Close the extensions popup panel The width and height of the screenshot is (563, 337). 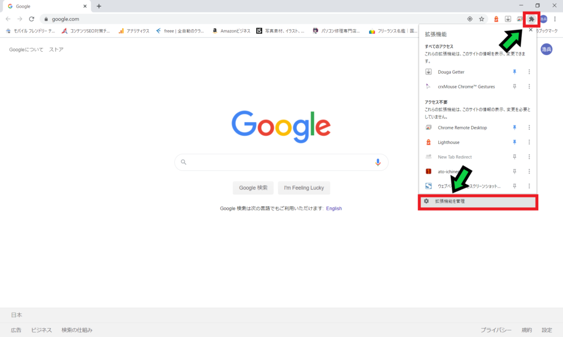click(530, 30)
